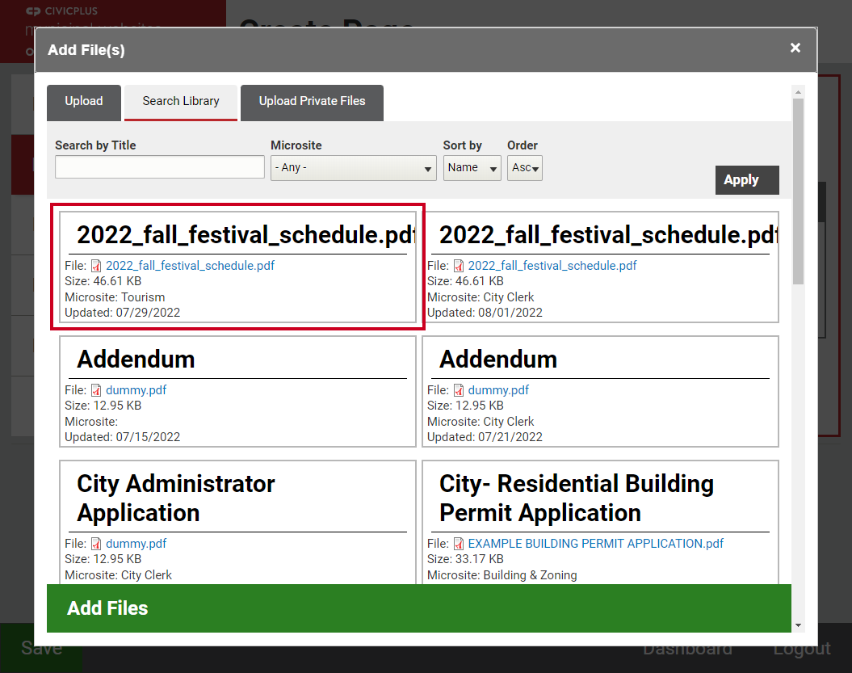Screen dimensions: 852x673
Task: Select the Tourism festival schedule card title
Action: tap(246, 235)
